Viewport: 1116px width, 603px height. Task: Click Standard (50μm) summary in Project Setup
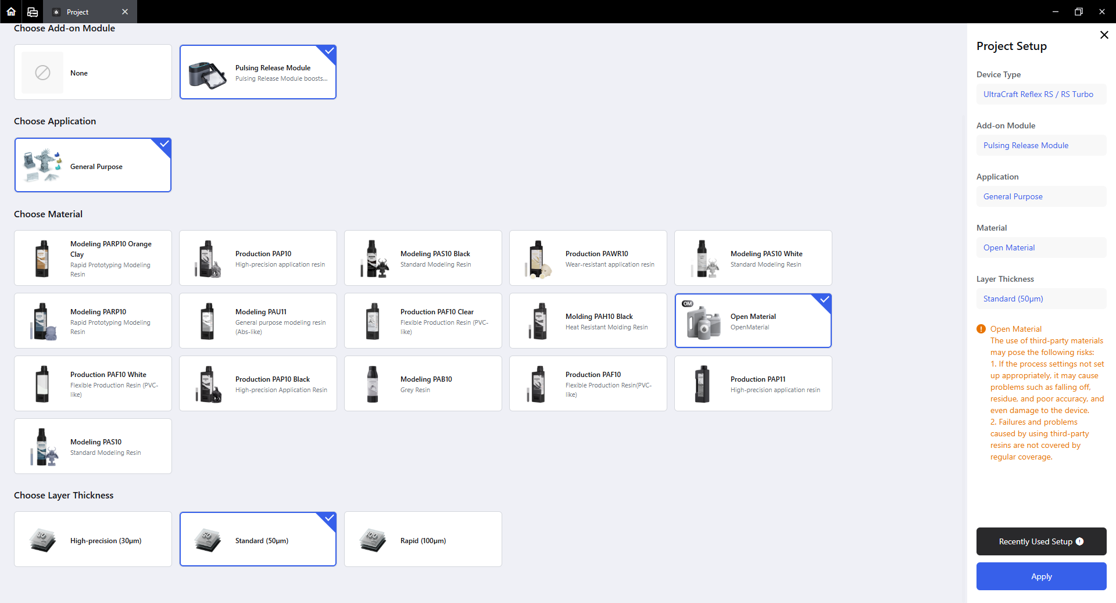pos(1042,299)
